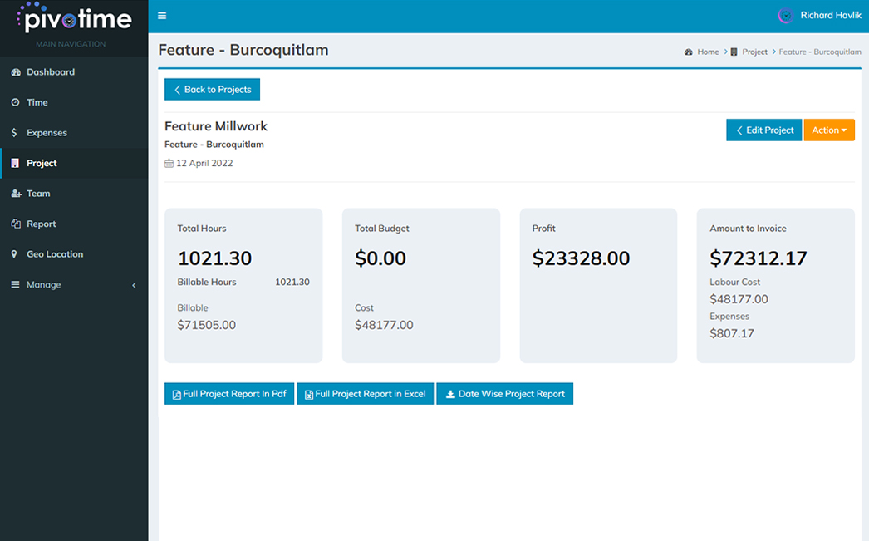Click the Geo Location pin icon
Viewport: 869px width, 541px height.
[x=15, y=254]
